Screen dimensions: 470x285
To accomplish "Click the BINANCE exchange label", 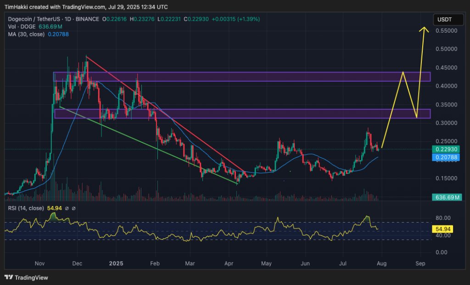I will pyautogui.click(x=88, y=19).
